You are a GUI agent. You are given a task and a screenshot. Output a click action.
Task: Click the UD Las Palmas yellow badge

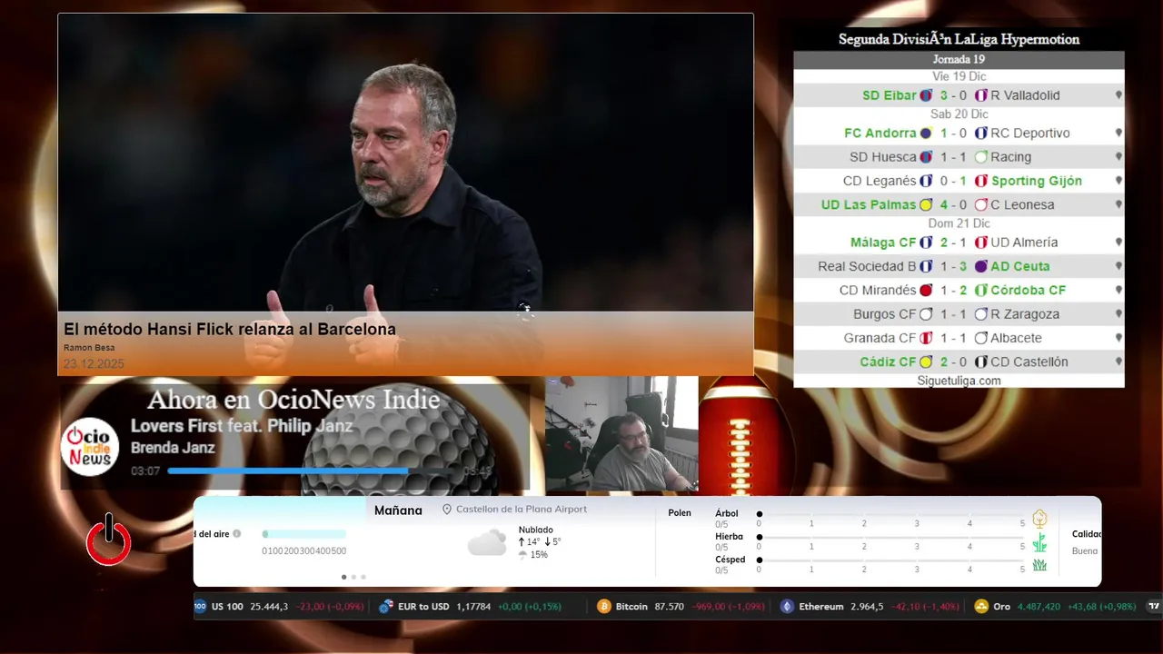[x=926, y=204]
